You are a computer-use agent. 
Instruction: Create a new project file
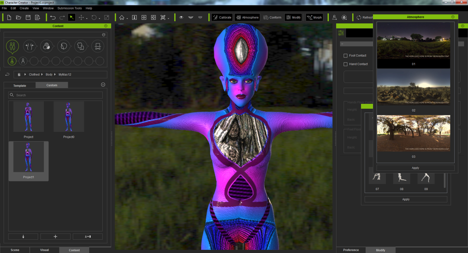tap(9, 18)
